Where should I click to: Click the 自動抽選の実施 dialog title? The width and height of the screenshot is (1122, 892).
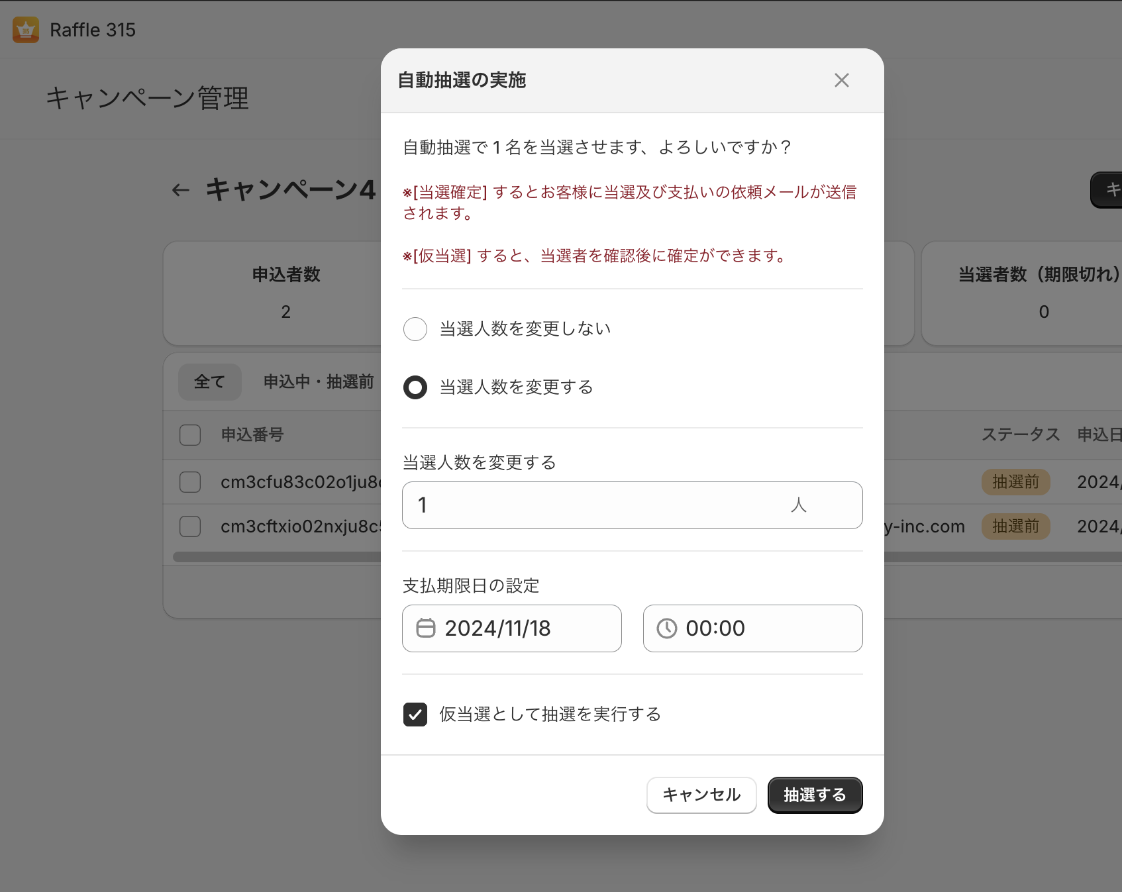(462, 80)
